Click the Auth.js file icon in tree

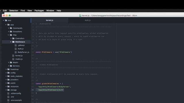(16, 49)
